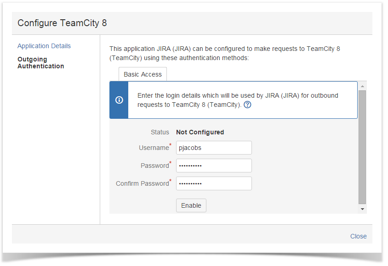Click the Configure TeamCity 8 title
The image size is (388, 266).
[62, 23]
